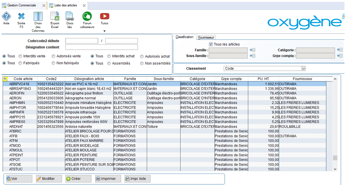The width and height of the screenshot is (346, 185).
Task: Click the Sortie F3 exit icon
Action: [x=21, y=17]
